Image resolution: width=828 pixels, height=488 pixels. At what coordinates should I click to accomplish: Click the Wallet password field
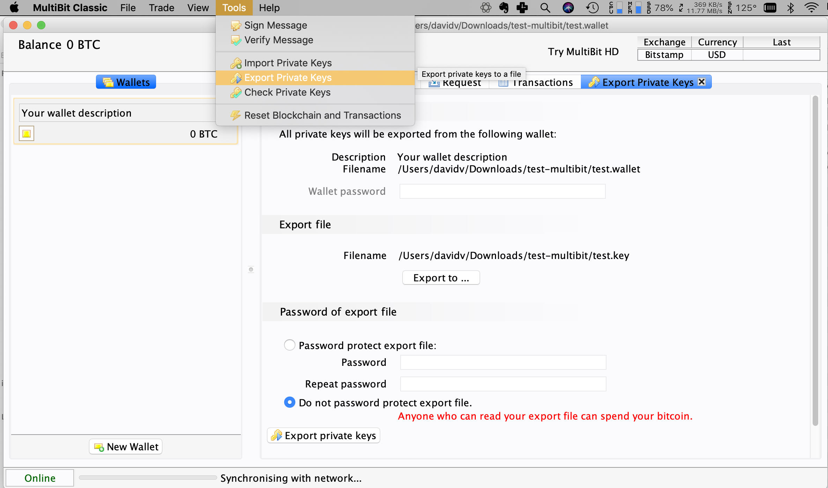point(502,191)
